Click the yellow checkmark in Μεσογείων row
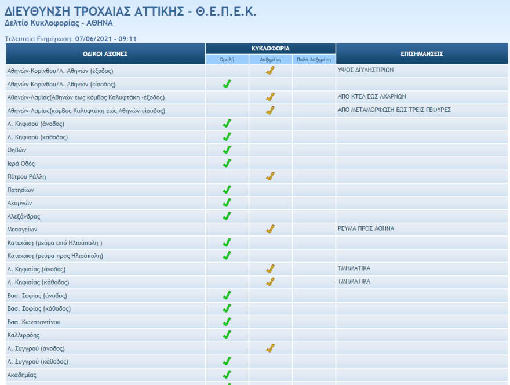The width and height of the screenshot is (510, 385). [270, 229]
